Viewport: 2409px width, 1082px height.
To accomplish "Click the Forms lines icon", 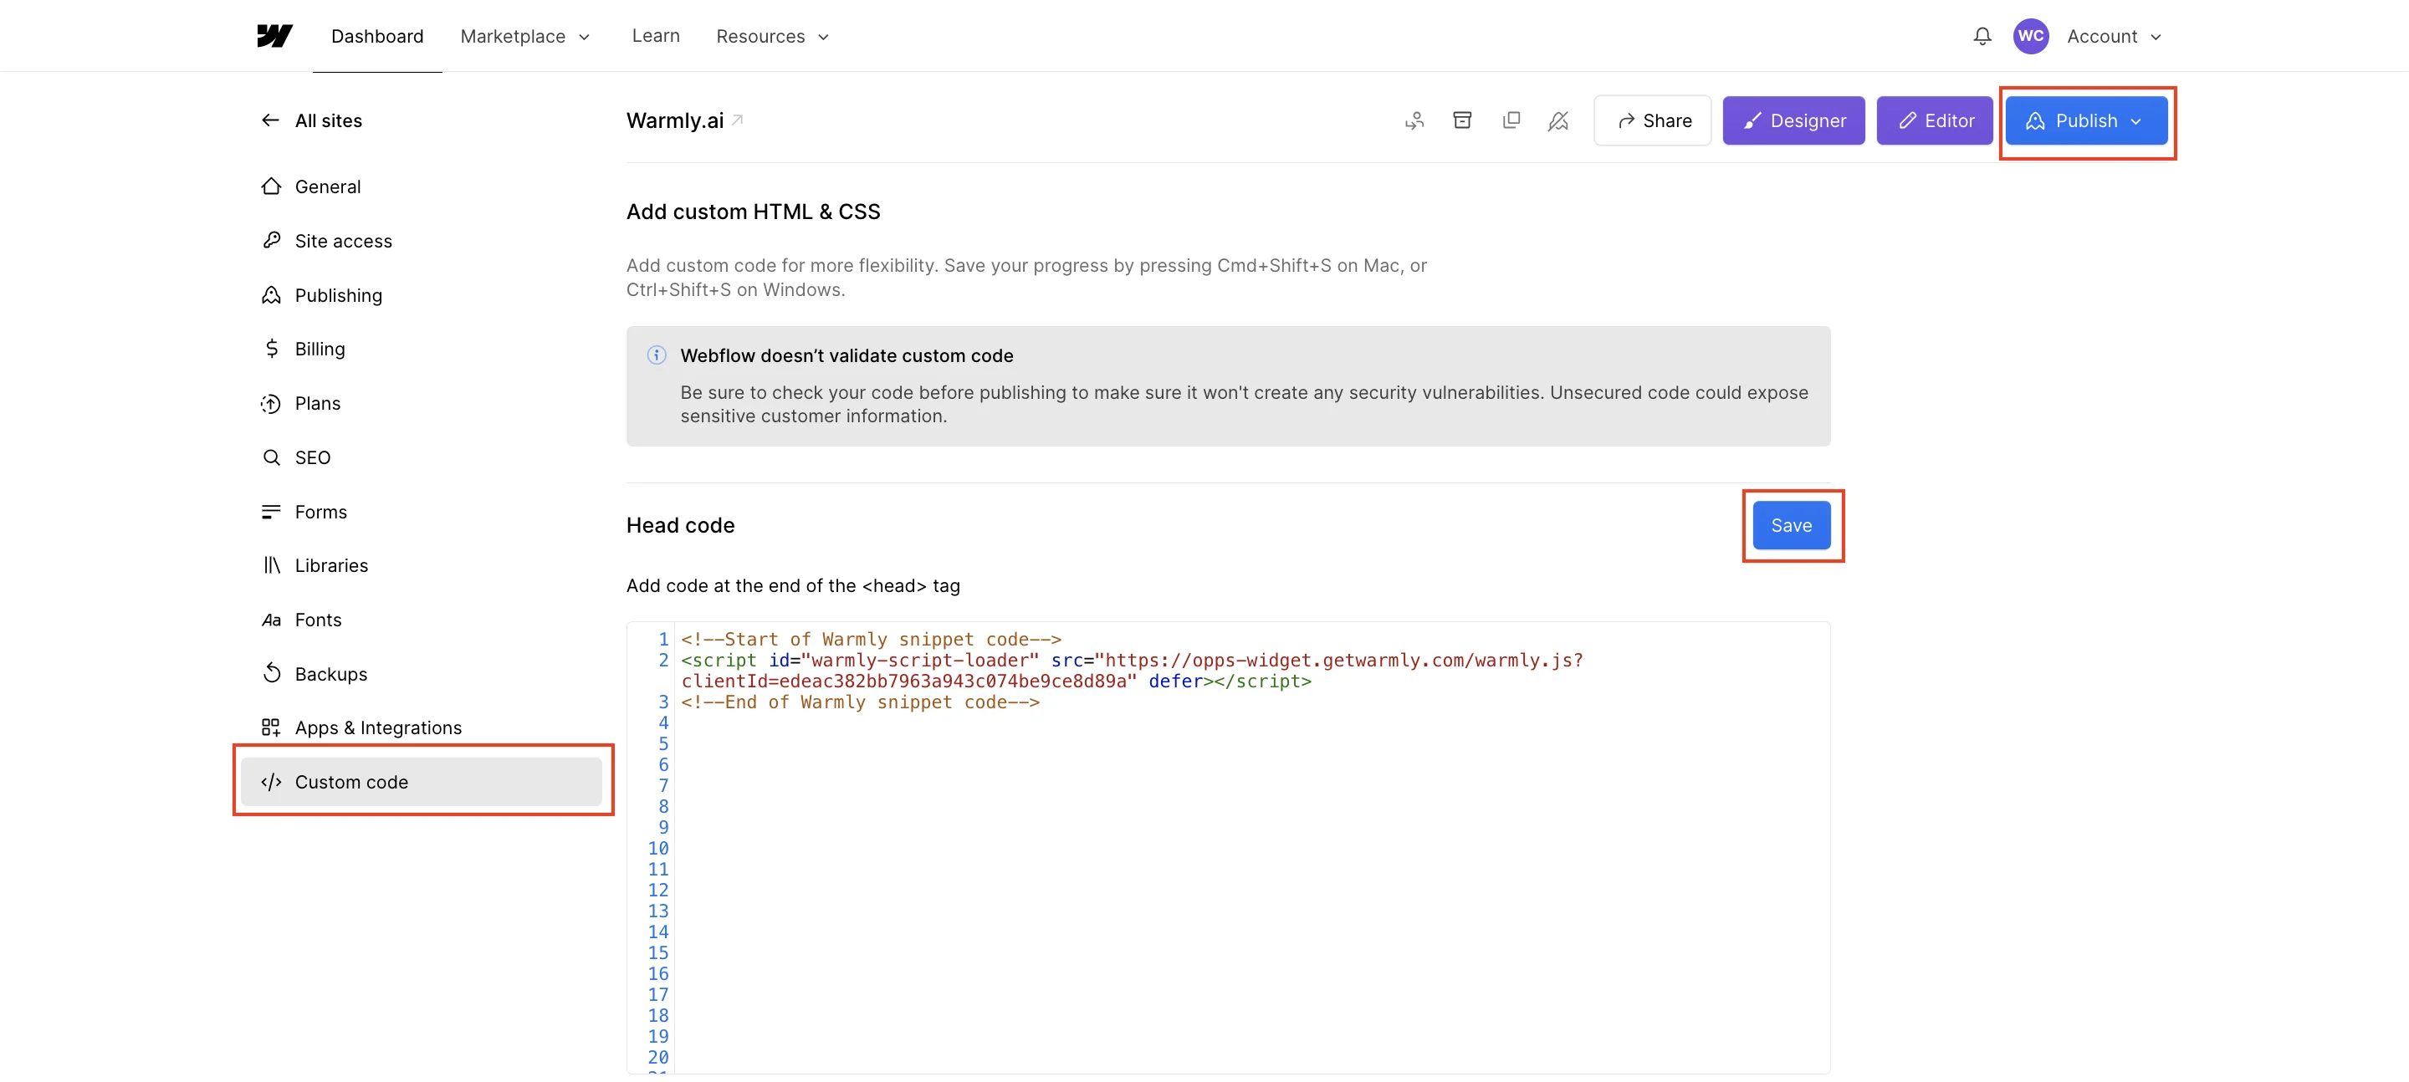I will (x=271, y=511).
